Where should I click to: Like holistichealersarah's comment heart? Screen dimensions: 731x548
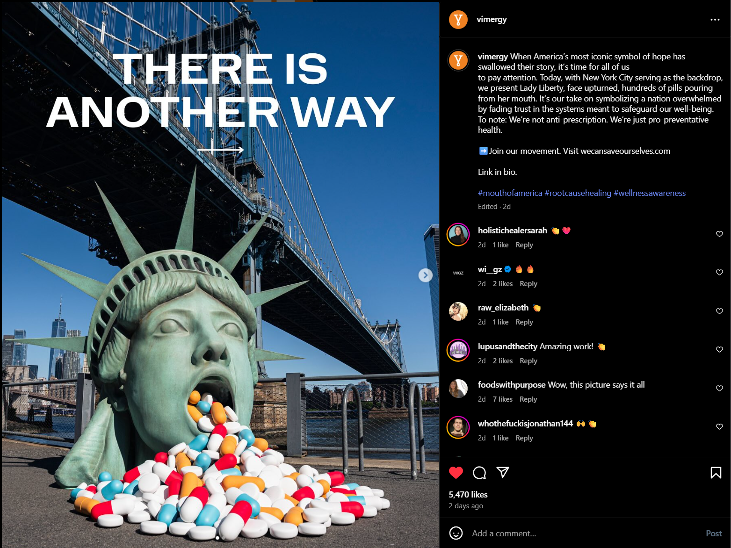pos(719,234)
